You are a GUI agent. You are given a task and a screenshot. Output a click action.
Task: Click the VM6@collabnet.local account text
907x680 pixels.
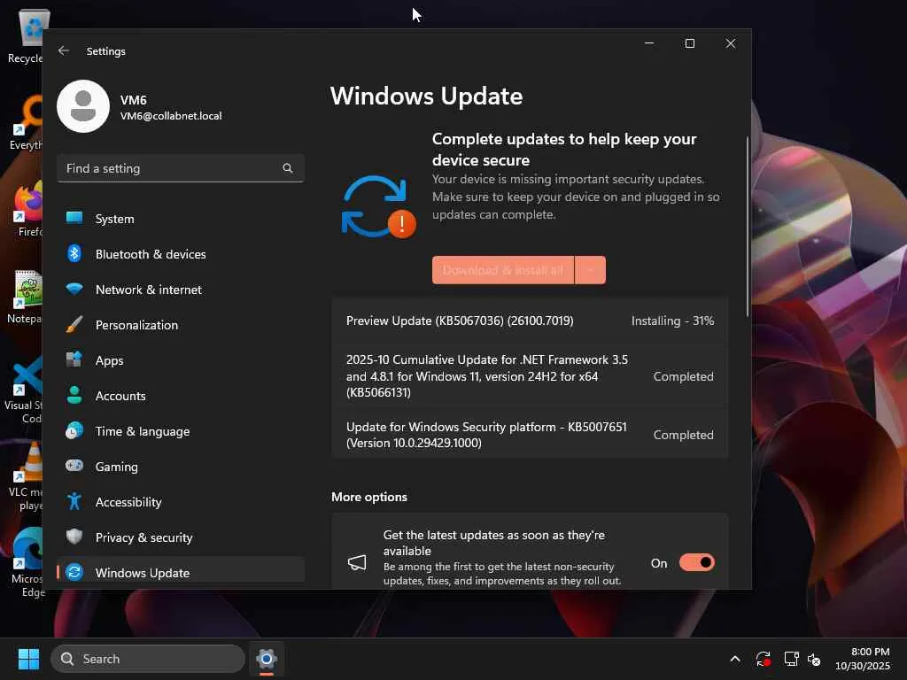[171, 116]
